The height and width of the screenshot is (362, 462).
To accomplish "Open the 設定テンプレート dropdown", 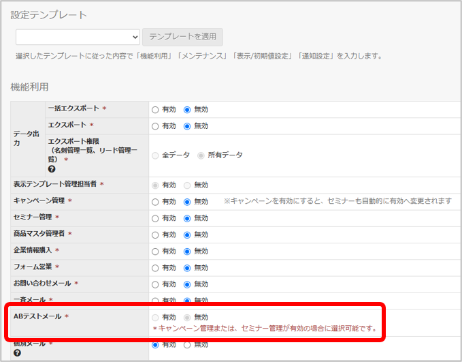I will click(78, 37).
